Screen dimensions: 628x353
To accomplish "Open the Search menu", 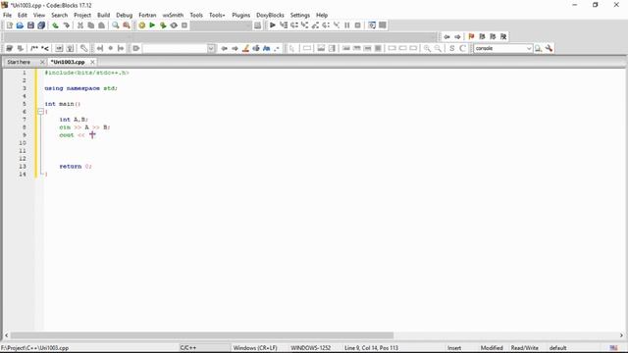I will [x=59, y=15].
